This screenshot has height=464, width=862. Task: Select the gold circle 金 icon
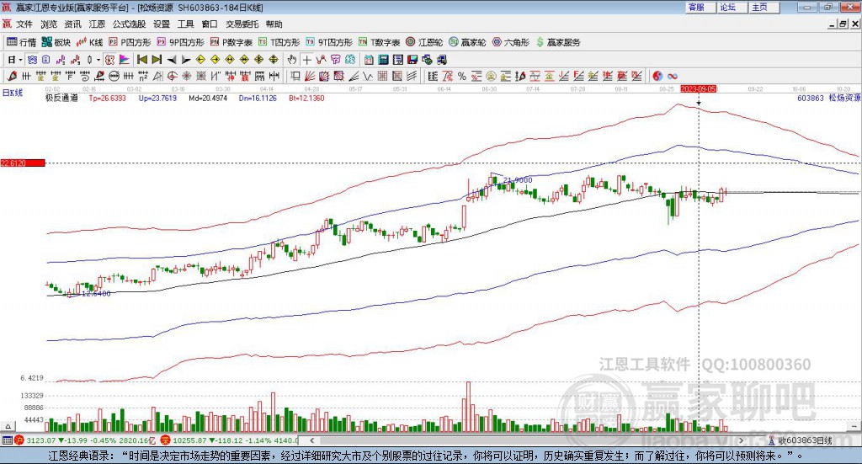pos(491,77)
